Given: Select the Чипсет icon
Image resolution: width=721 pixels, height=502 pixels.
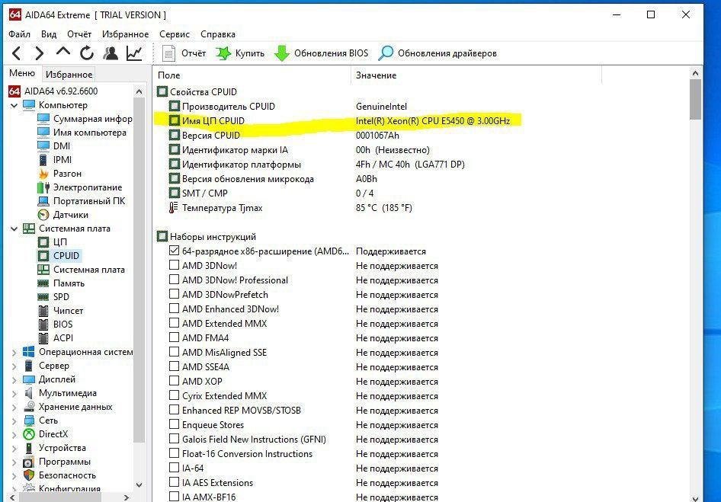Looking at the screenshot, I should 43,311.
